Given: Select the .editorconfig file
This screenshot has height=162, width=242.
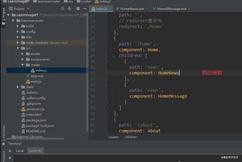Looking at the screenshot, I should pyautogui.click(x=36, y=98).
